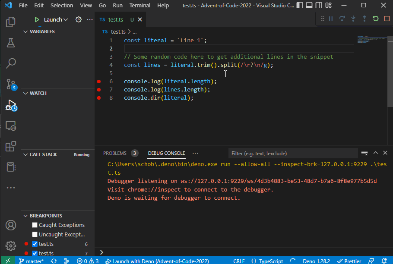The image size is (393, 264).
Task: Toggle primary side bar layout icon
Action: [x=300, y=5]
